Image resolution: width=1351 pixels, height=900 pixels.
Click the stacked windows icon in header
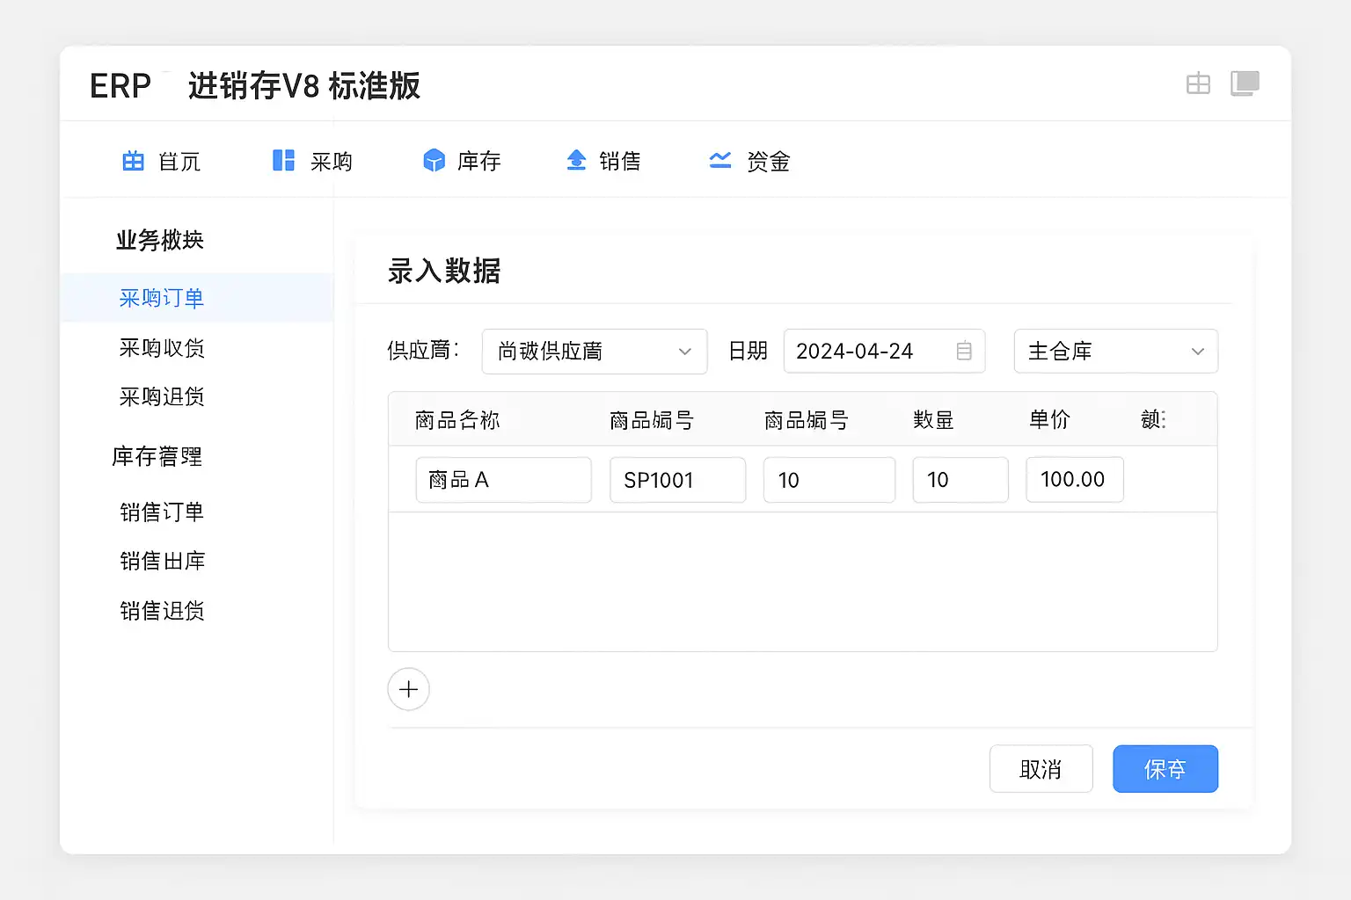1245,83
